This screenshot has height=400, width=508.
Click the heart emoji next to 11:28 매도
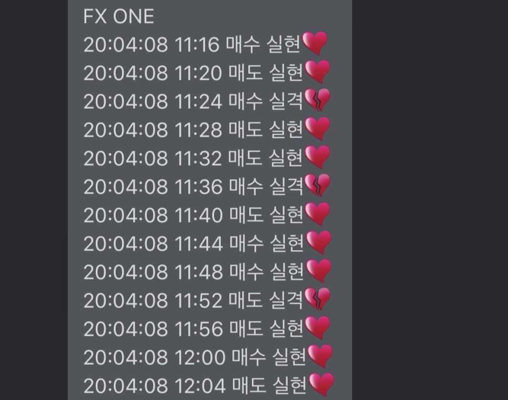tap(317, 129)
